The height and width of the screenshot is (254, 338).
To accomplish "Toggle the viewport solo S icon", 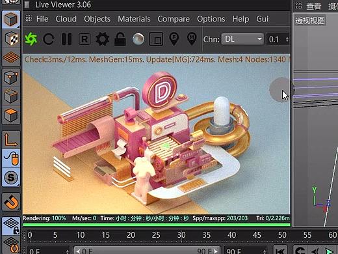I will coord(11,177).
